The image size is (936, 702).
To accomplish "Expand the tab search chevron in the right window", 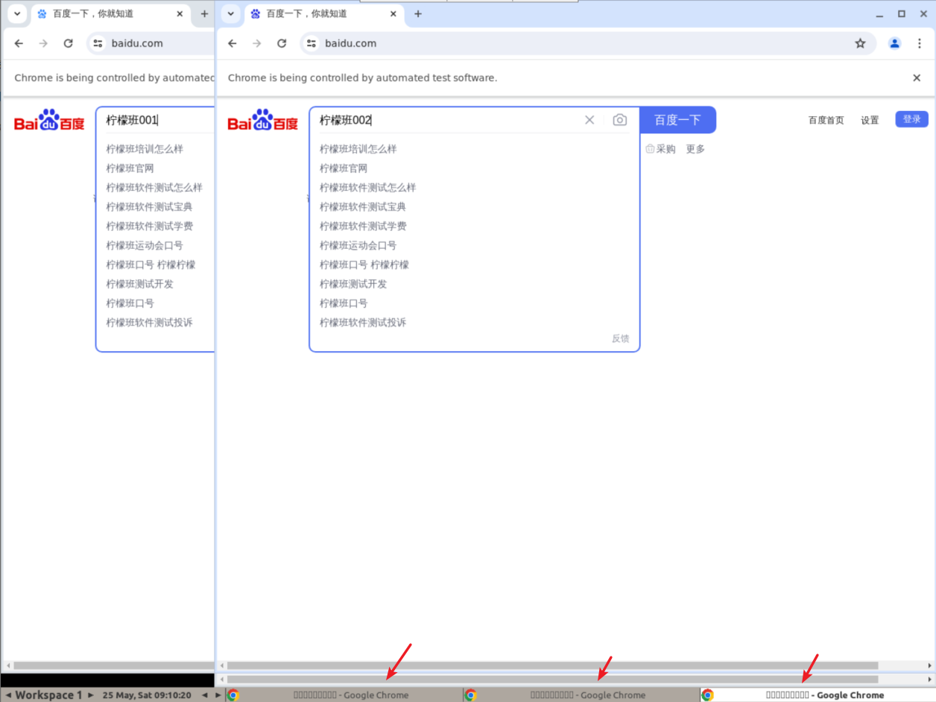I will 231,13.
